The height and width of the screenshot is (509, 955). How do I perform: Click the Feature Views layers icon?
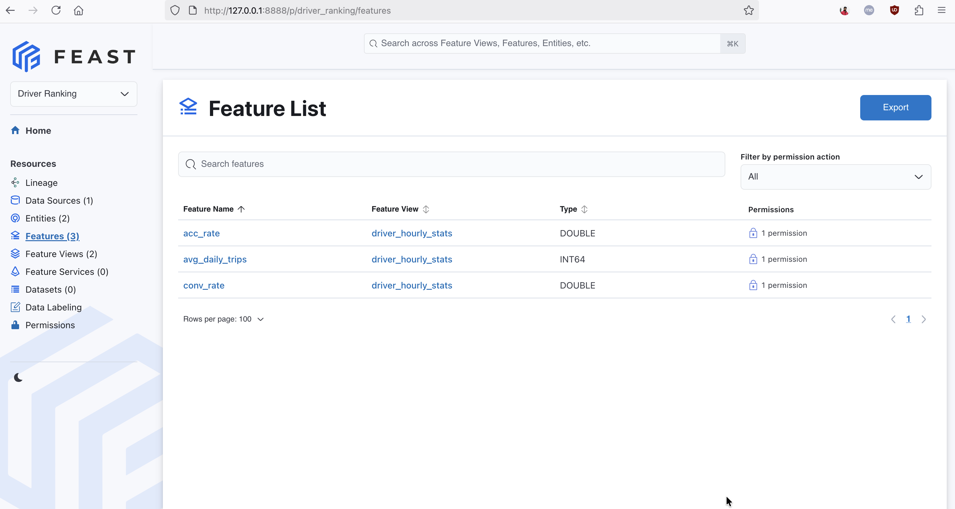pyautogui.click(x=15, y=254)
